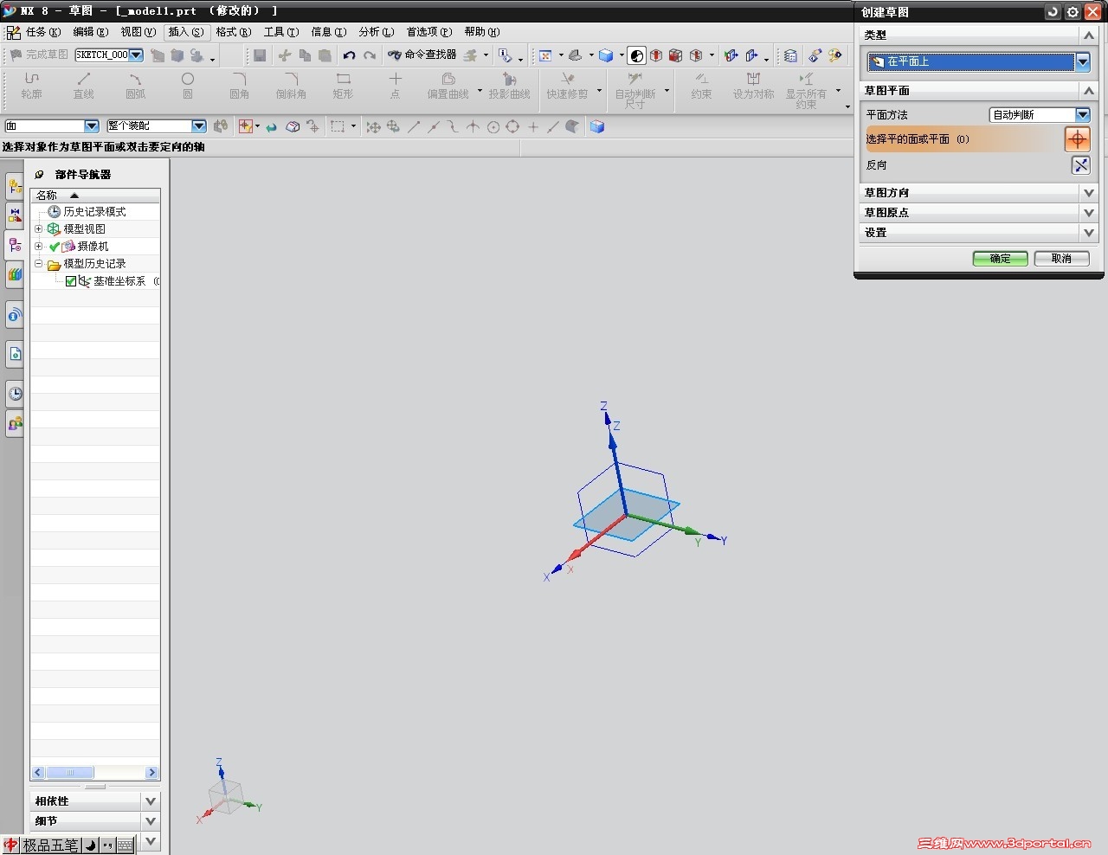Click the 极品五笔 input method indicator

[51, 845]
